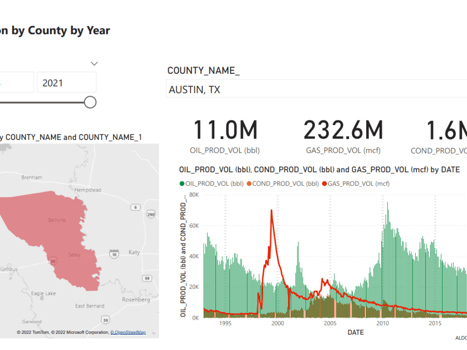Click the year range slider handle
Screen dimensions: 467x350
tap(90, 102)
